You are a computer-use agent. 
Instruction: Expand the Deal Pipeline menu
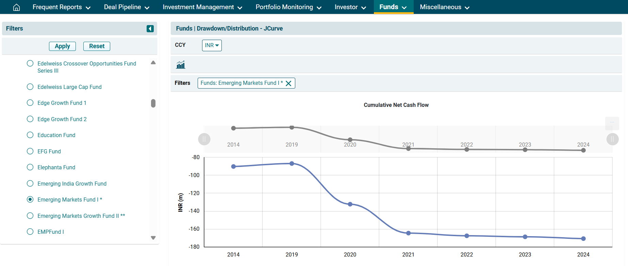click(127, 7)
